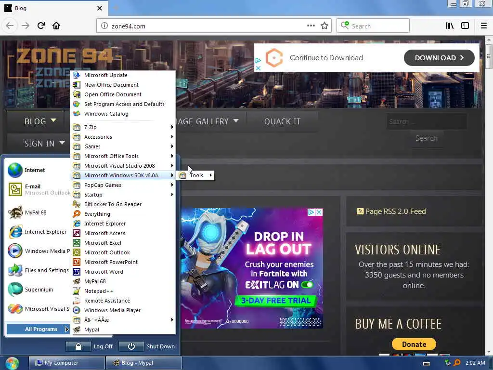Image resolution: width=493 pixels, height=370 pixels.
Task: Show site information icon in address bar
Action: point(104,26)
